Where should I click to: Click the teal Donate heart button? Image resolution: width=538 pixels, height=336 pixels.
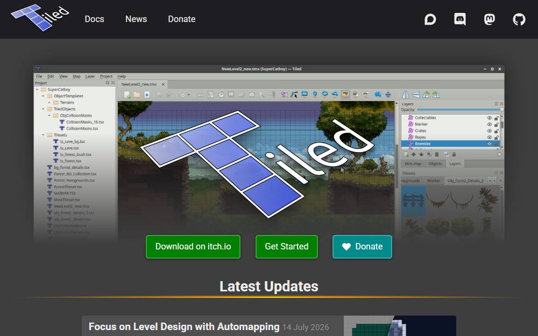[362, 247]
